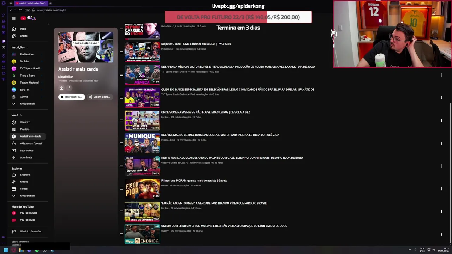The image size is (452, 254).
Task: Open options for Filmes que PIORAM video
Action: pos(441,189)
